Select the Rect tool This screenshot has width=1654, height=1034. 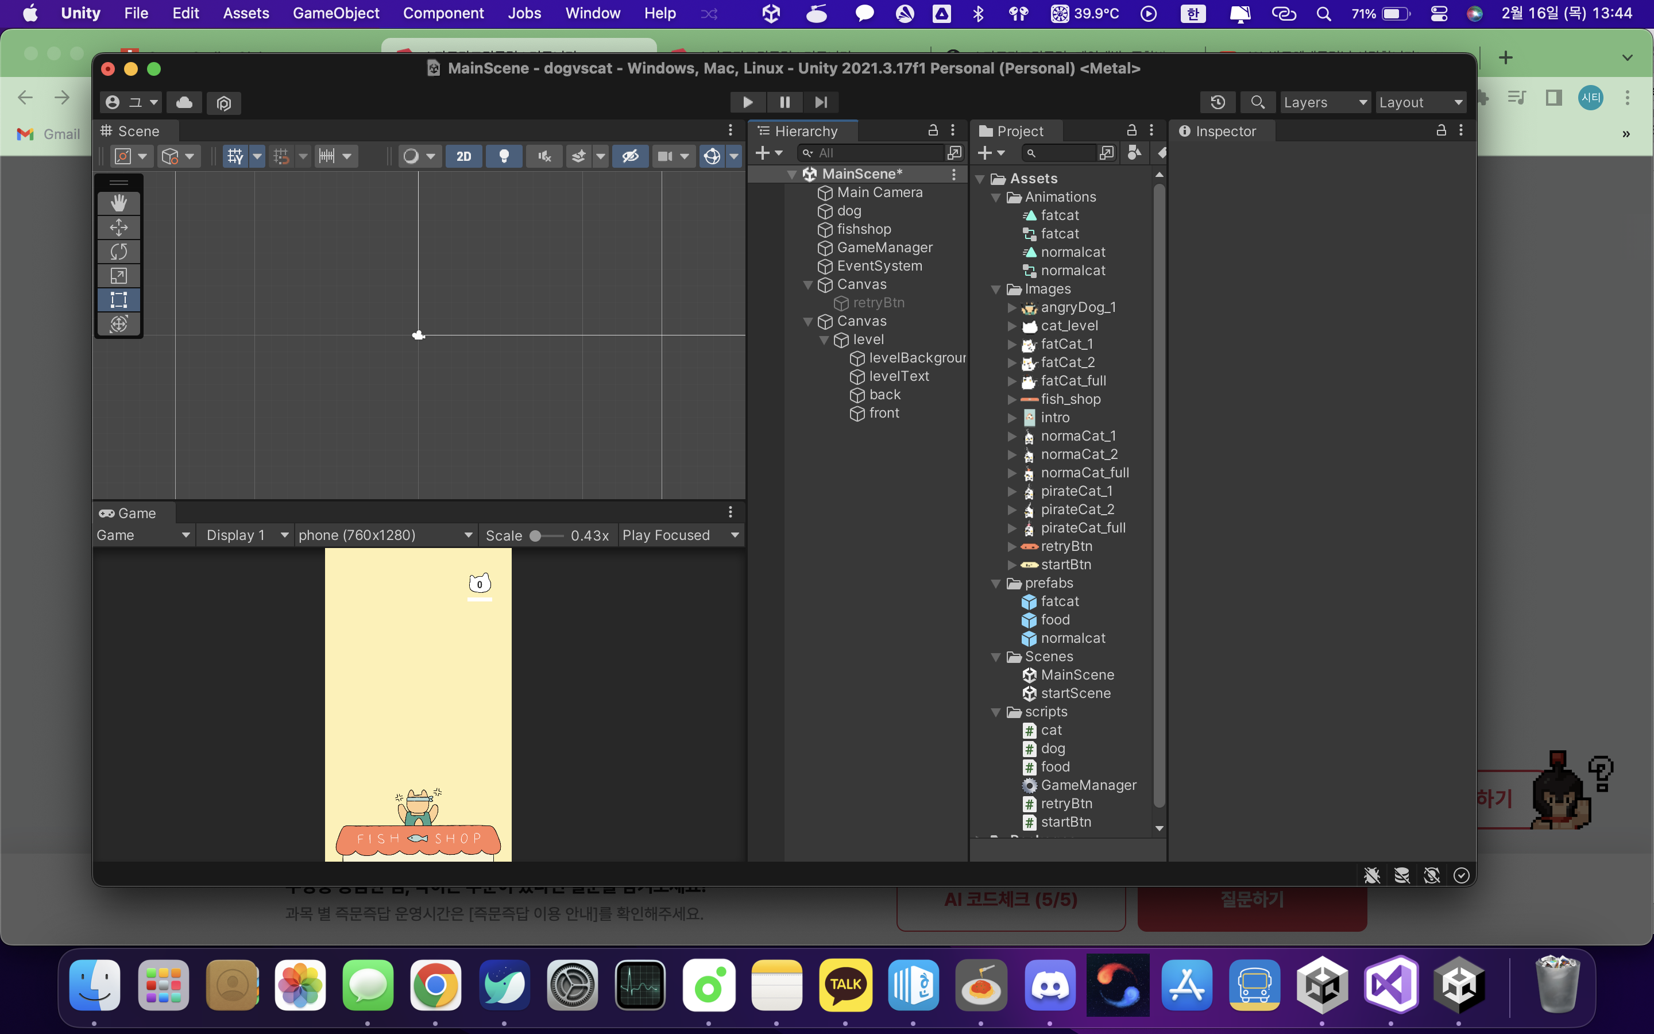click(x=119, y=299)
